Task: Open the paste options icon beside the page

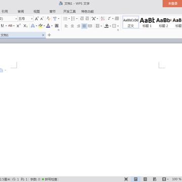Action: coord(2,70)
